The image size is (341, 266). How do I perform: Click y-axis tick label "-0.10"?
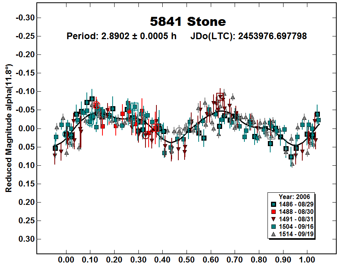(x=25, y=91)
